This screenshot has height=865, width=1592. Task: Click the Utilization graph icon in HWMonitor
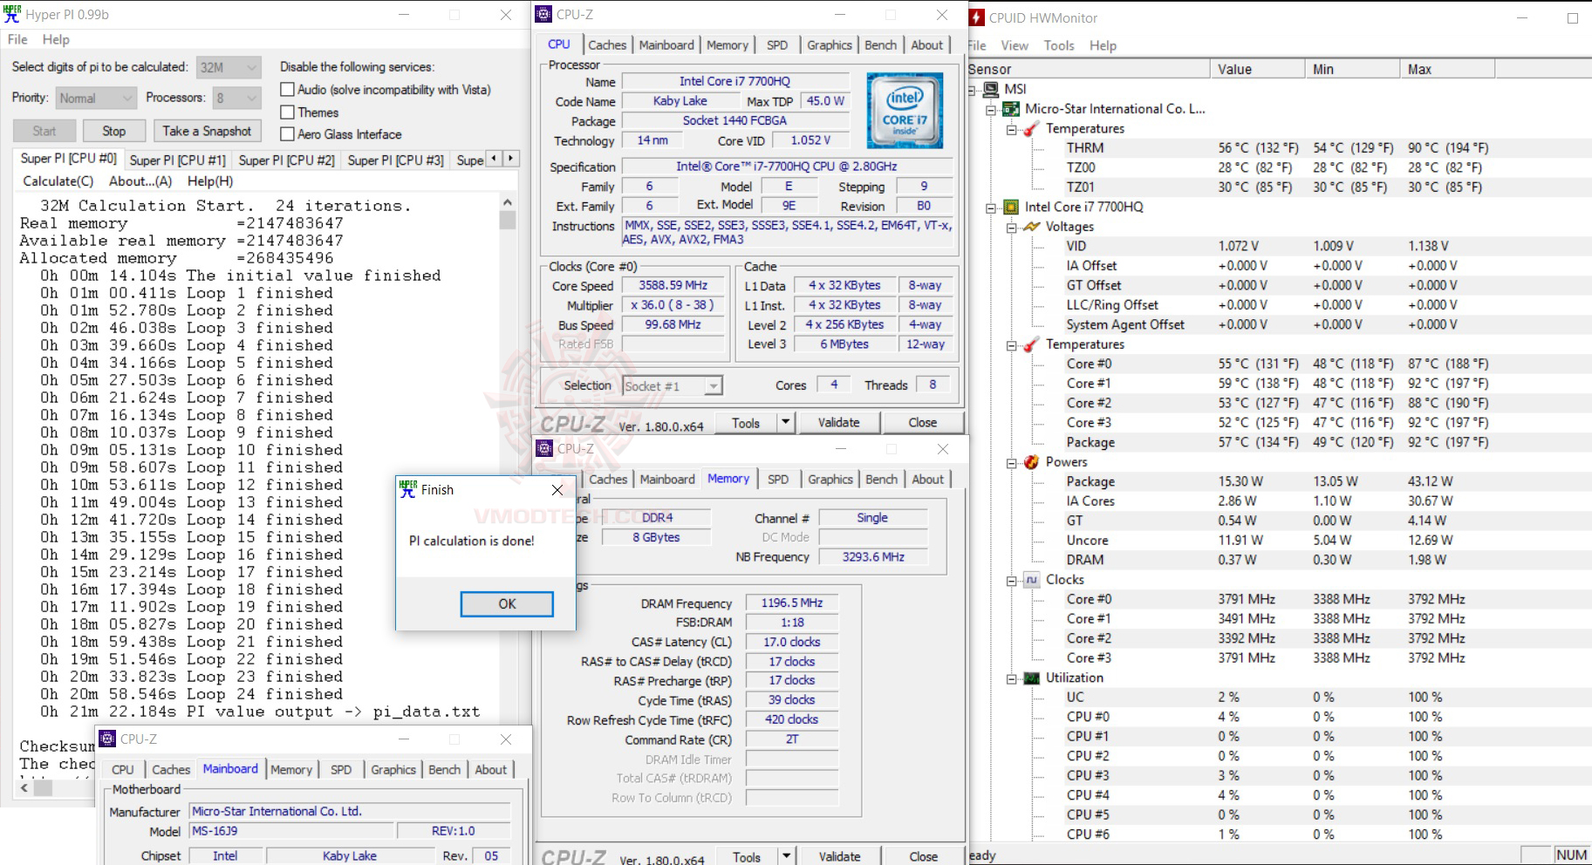1031,678
